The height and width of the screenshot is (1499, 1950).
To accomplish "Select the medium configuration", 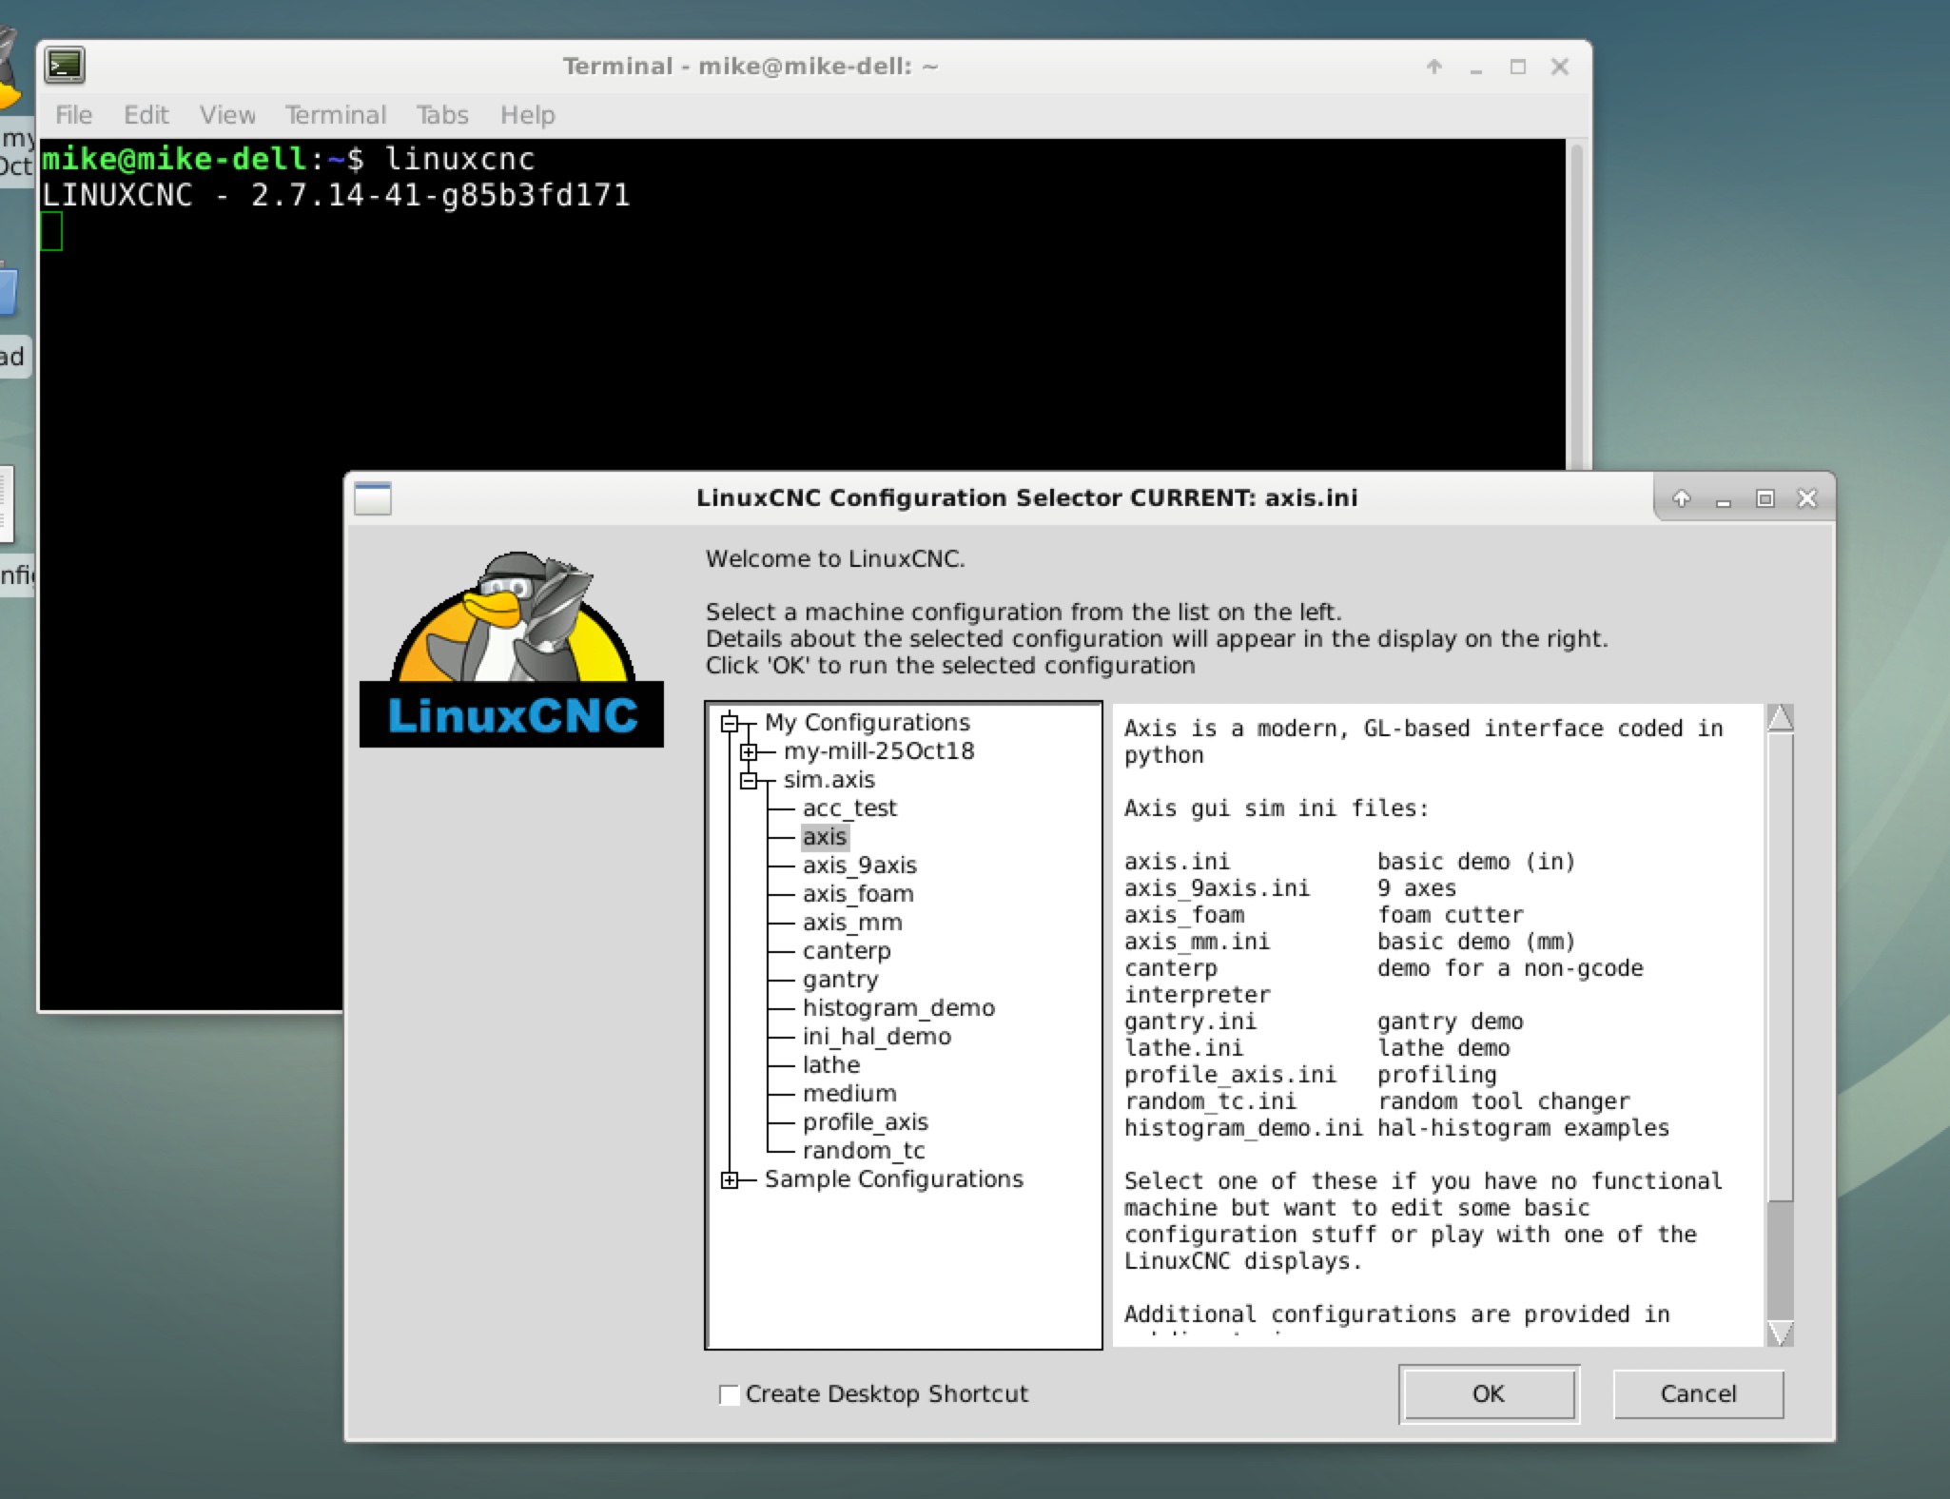I will [x=849, y=1094].
